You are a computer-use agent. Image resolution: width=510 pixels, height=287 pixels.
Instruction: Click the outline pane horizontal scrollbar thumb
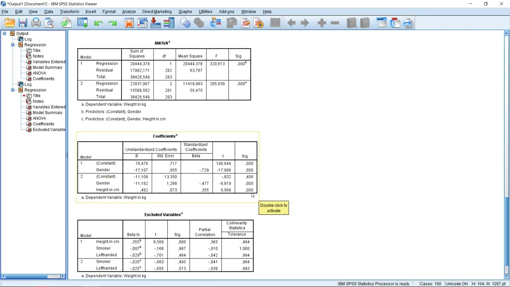tap(53, 276)
